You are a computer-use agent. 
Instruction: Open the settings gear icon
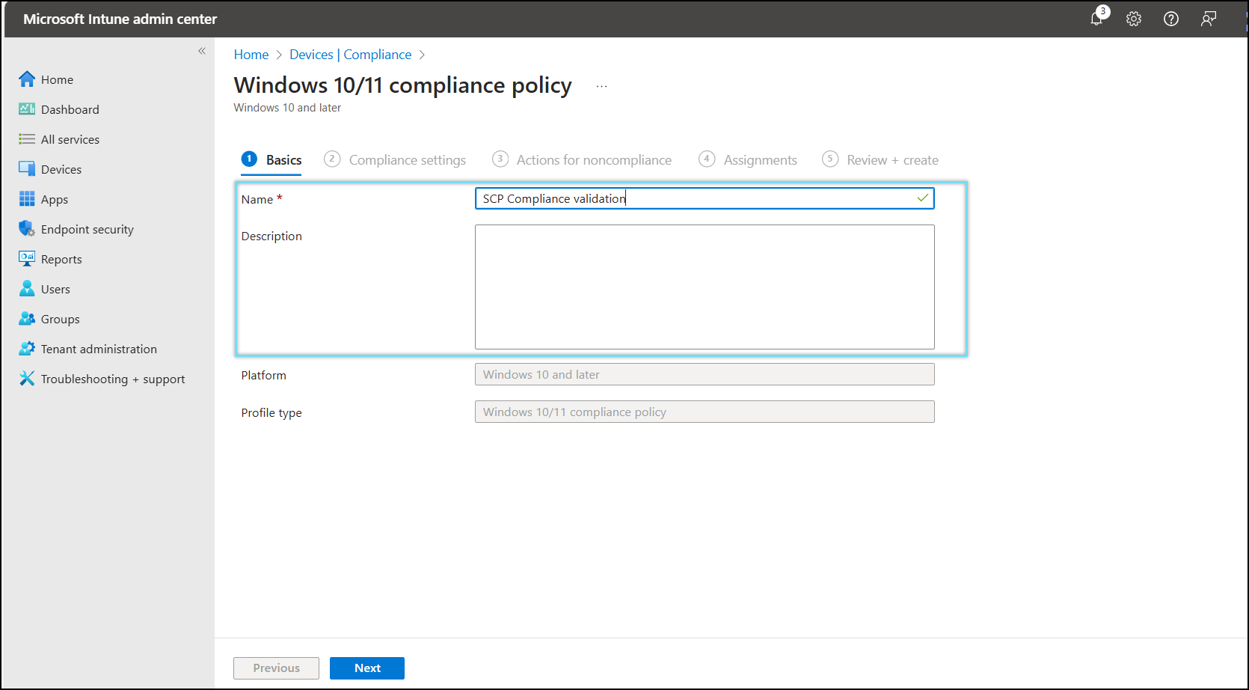1134,19
